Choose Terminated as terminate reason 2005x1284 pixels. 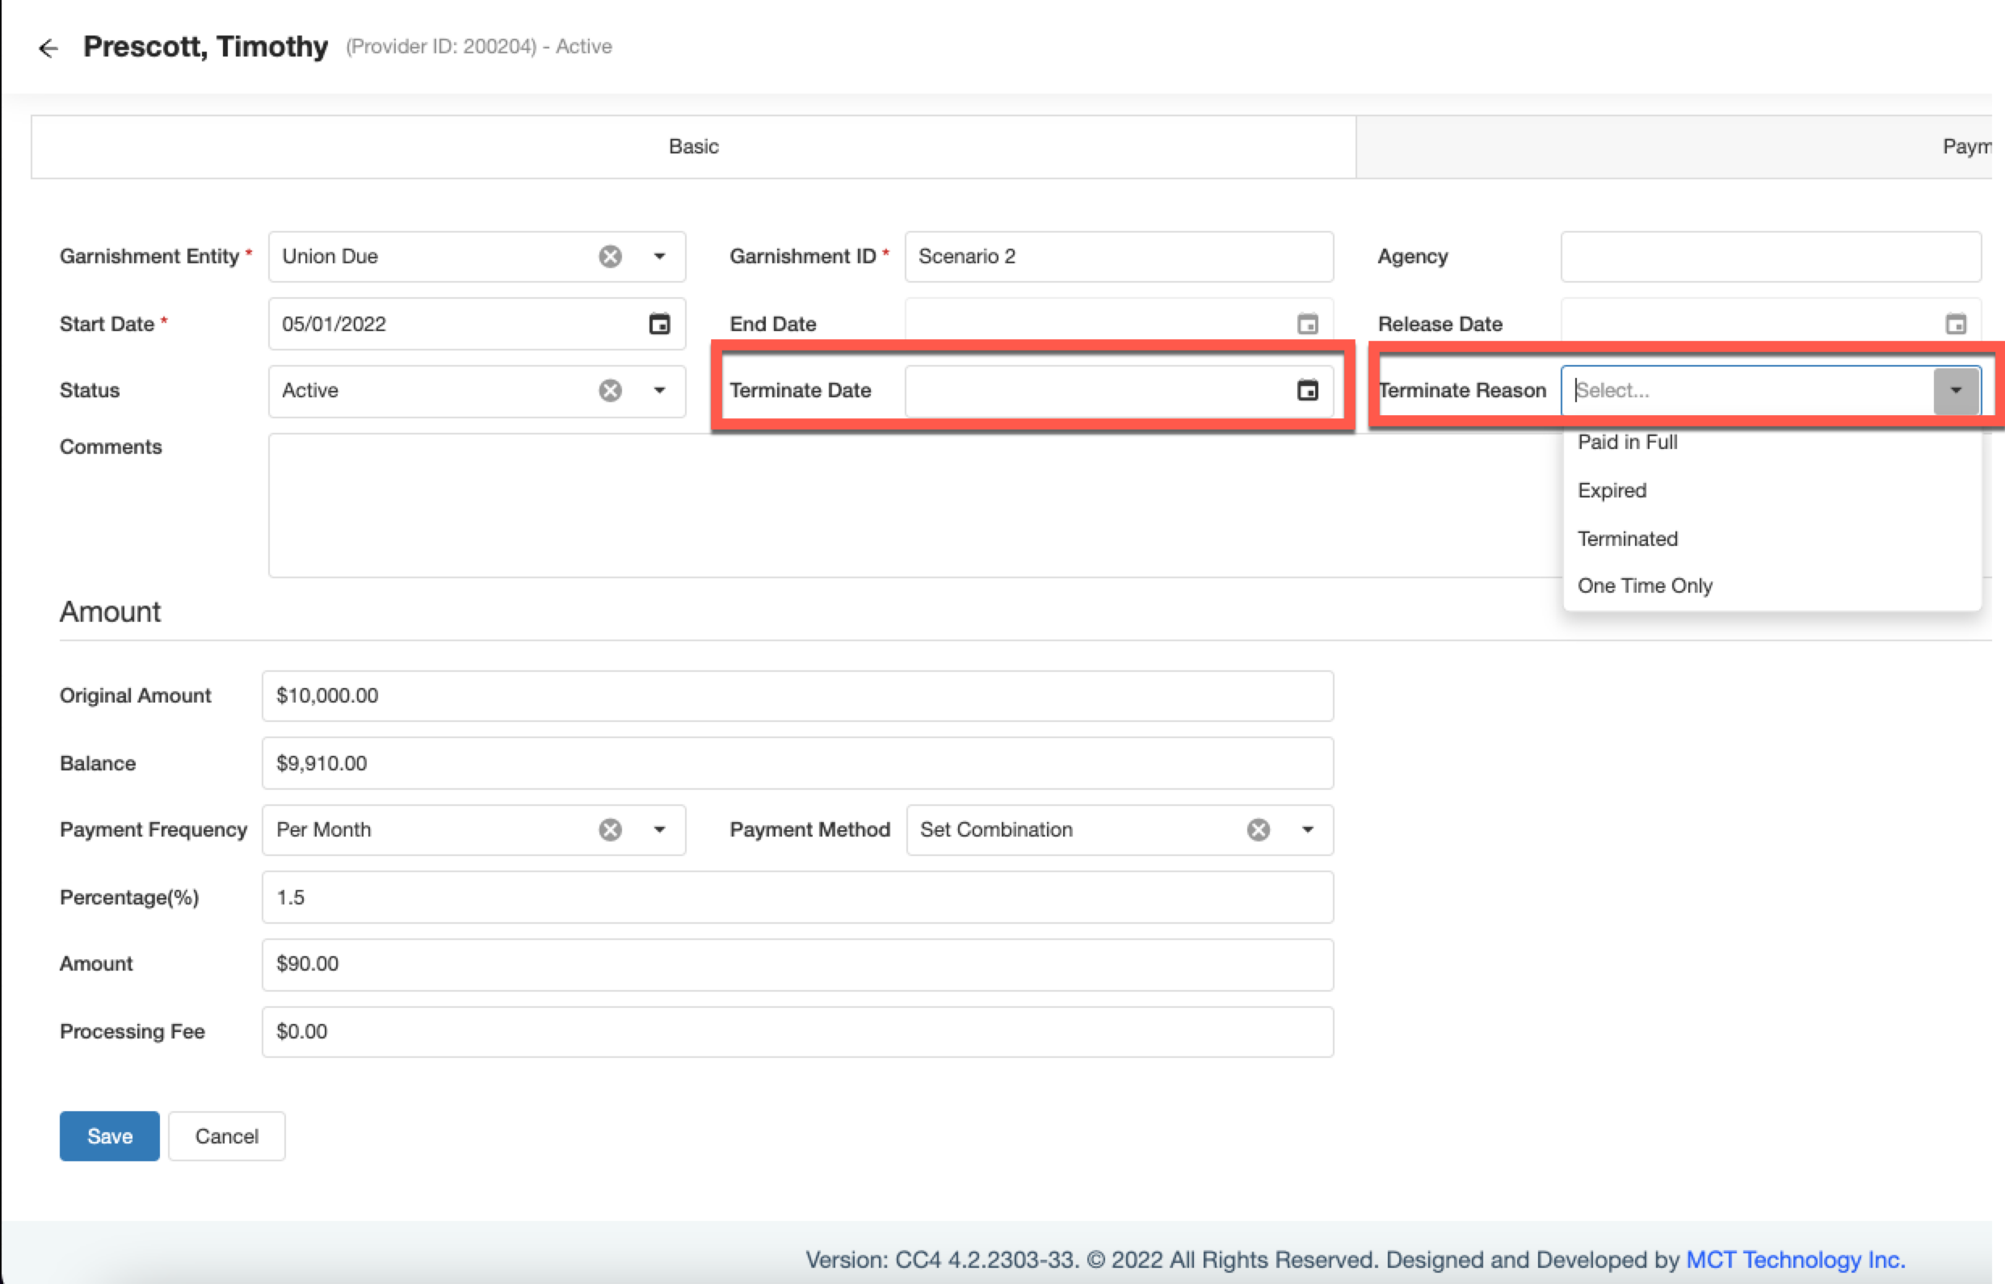(x=1772, y=539)
